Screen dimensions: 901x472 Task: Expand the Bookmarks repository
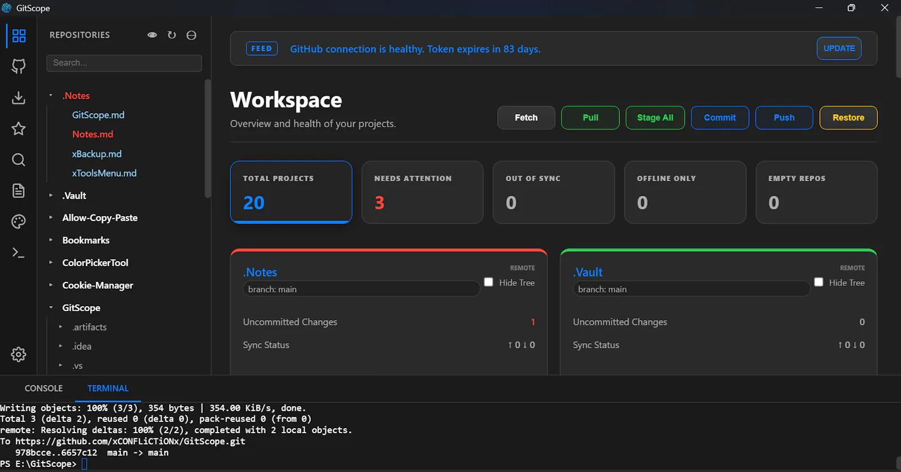[51, 240]
